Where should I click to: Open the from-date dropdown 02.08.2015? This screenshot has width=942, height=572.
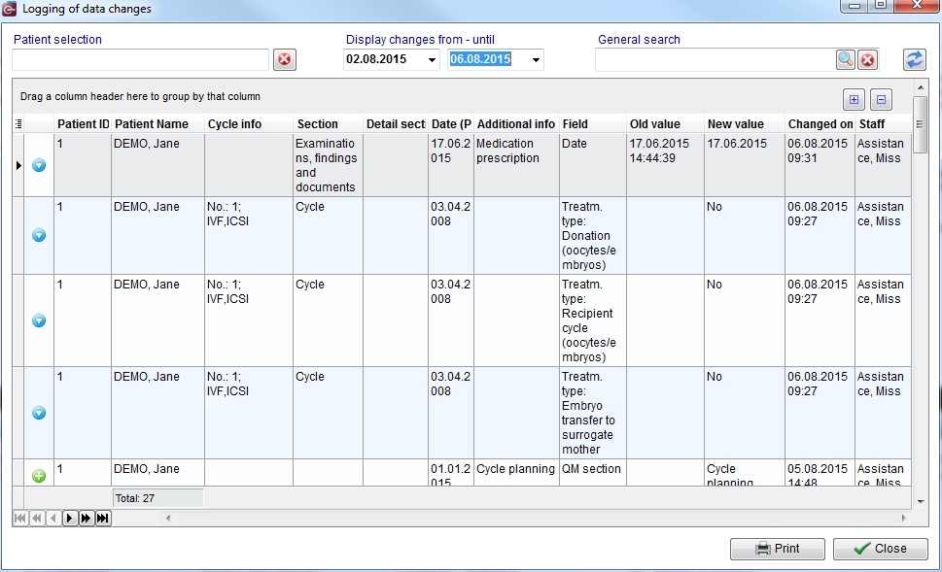click(x=432, y=60)
